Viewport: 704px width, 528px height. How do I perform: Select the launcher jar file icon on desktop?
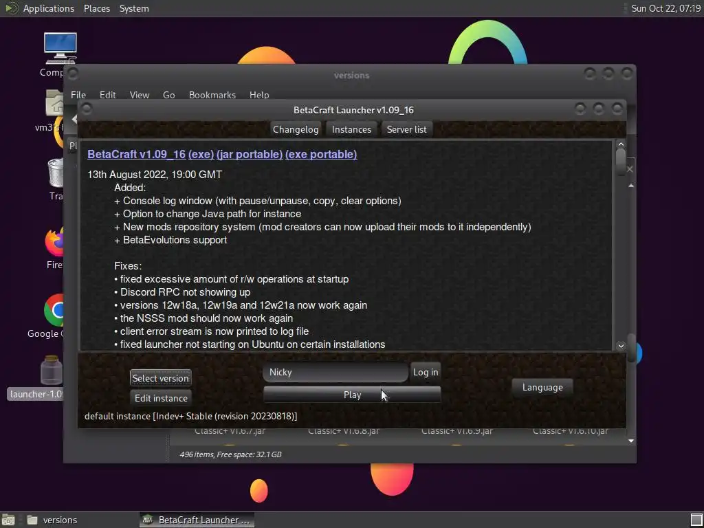pyautogui.click(x=51, y=370)
